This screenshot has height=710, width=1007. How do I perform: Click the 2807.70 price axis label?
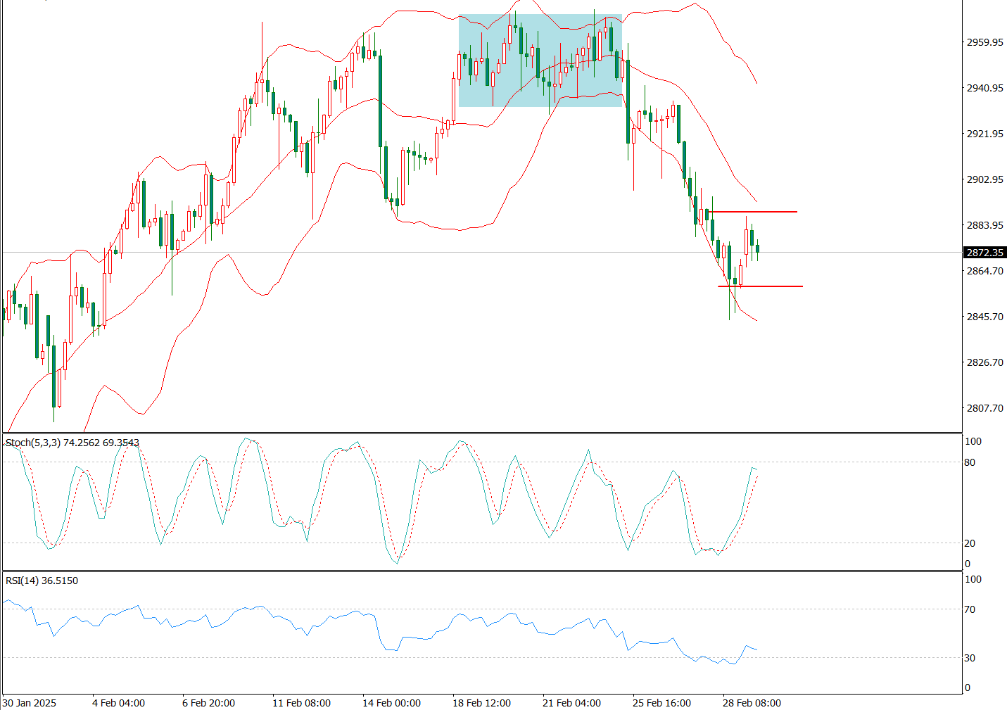(984, 408)
